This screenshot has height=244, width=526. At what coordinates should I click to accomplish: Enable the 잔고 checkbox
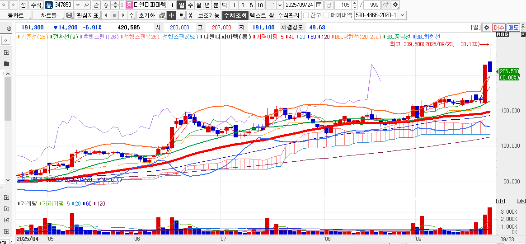click(x=306, y=15)
